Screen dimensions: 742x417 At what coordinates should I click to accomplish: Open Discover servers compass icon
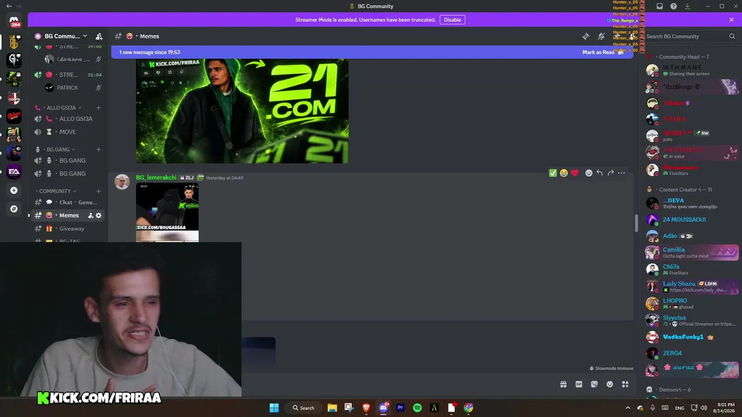[14, 209]
